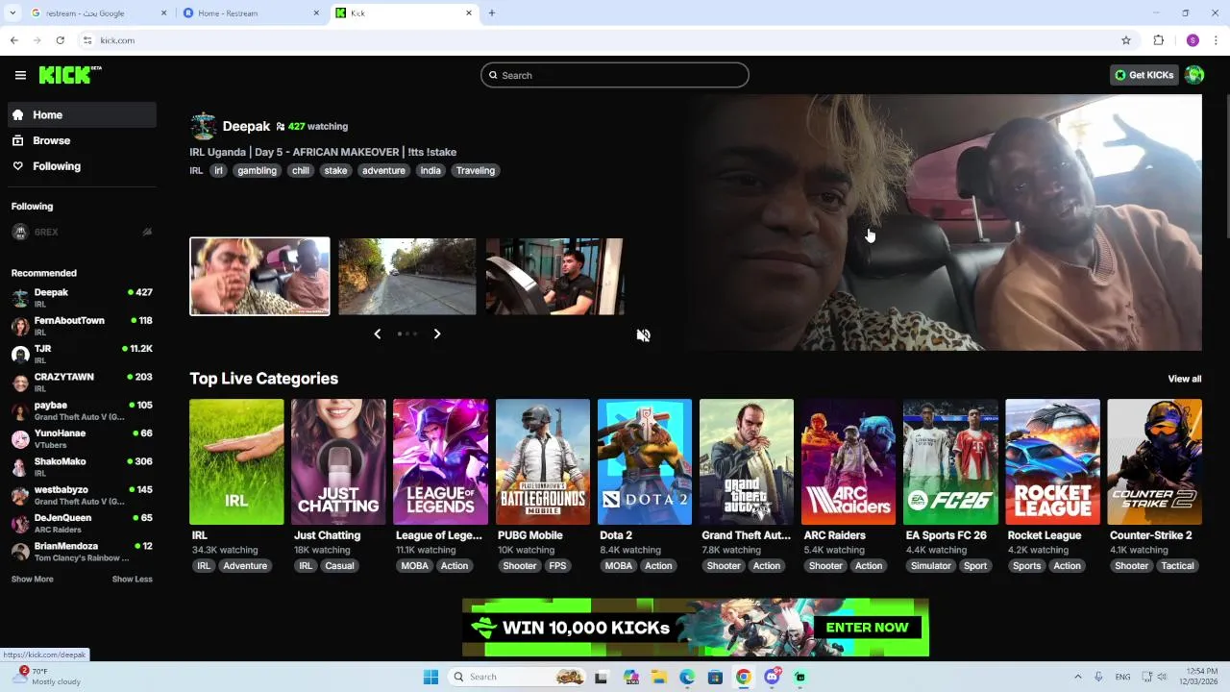Image resolution: width=1230 pixels, height=692 pixels.
Task: Collapse recommended list with Show Less
Action: [132, 580]
